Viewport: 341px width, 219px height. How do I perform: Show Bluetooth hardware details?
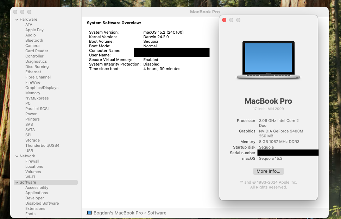(34, 40)
